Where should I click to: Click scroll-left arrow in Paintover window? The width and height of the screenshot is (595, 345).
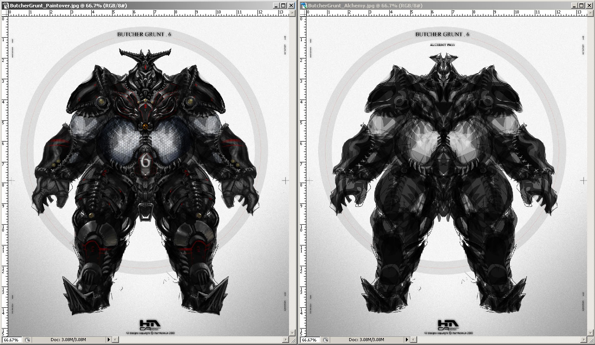[115, 340]
